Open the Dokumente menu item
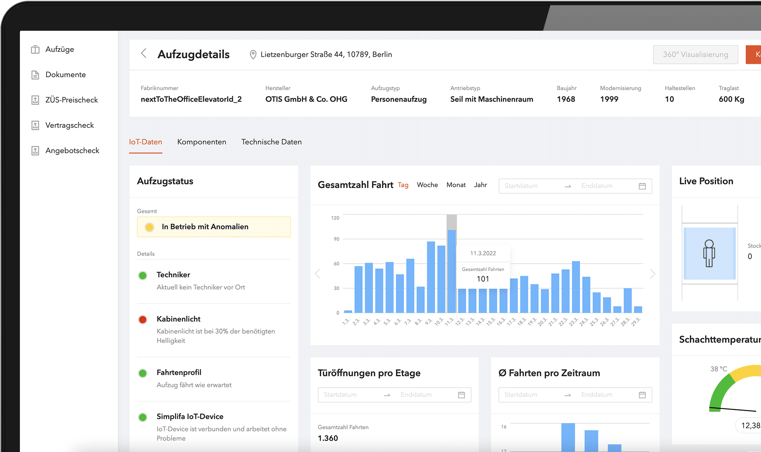The image size is (761, 452). tap(66, 75)
